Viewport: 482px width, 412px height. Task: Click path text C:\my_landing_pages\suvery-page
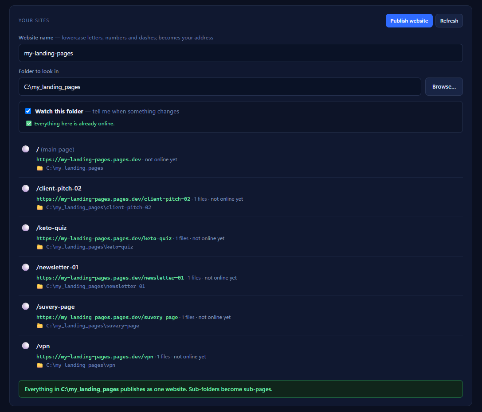tap(93, 326)
